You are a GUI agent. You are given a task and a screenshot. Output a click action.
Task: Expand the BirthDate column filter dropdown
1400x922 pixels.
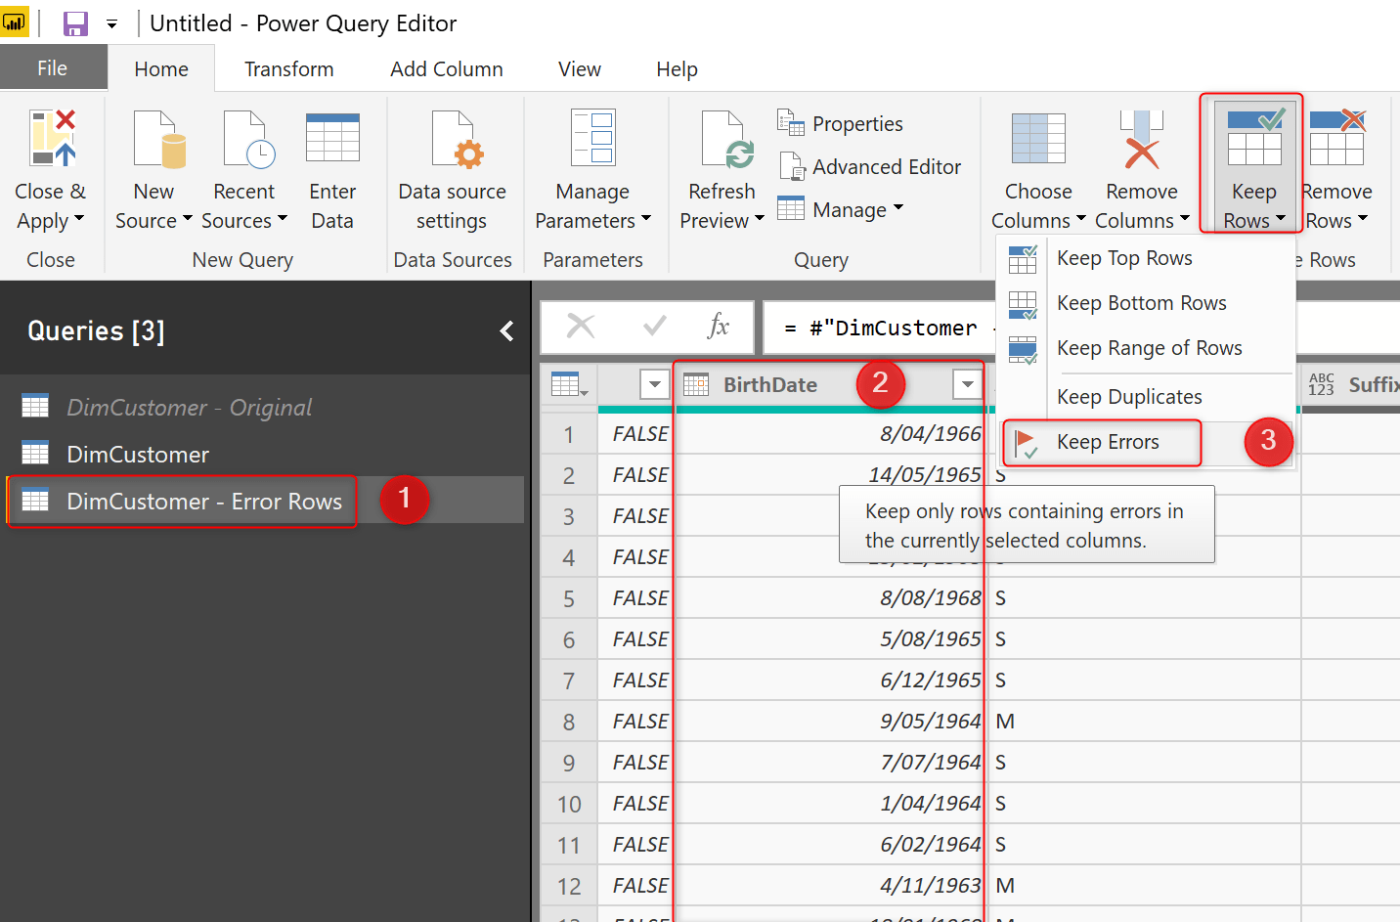click(967, 384)
